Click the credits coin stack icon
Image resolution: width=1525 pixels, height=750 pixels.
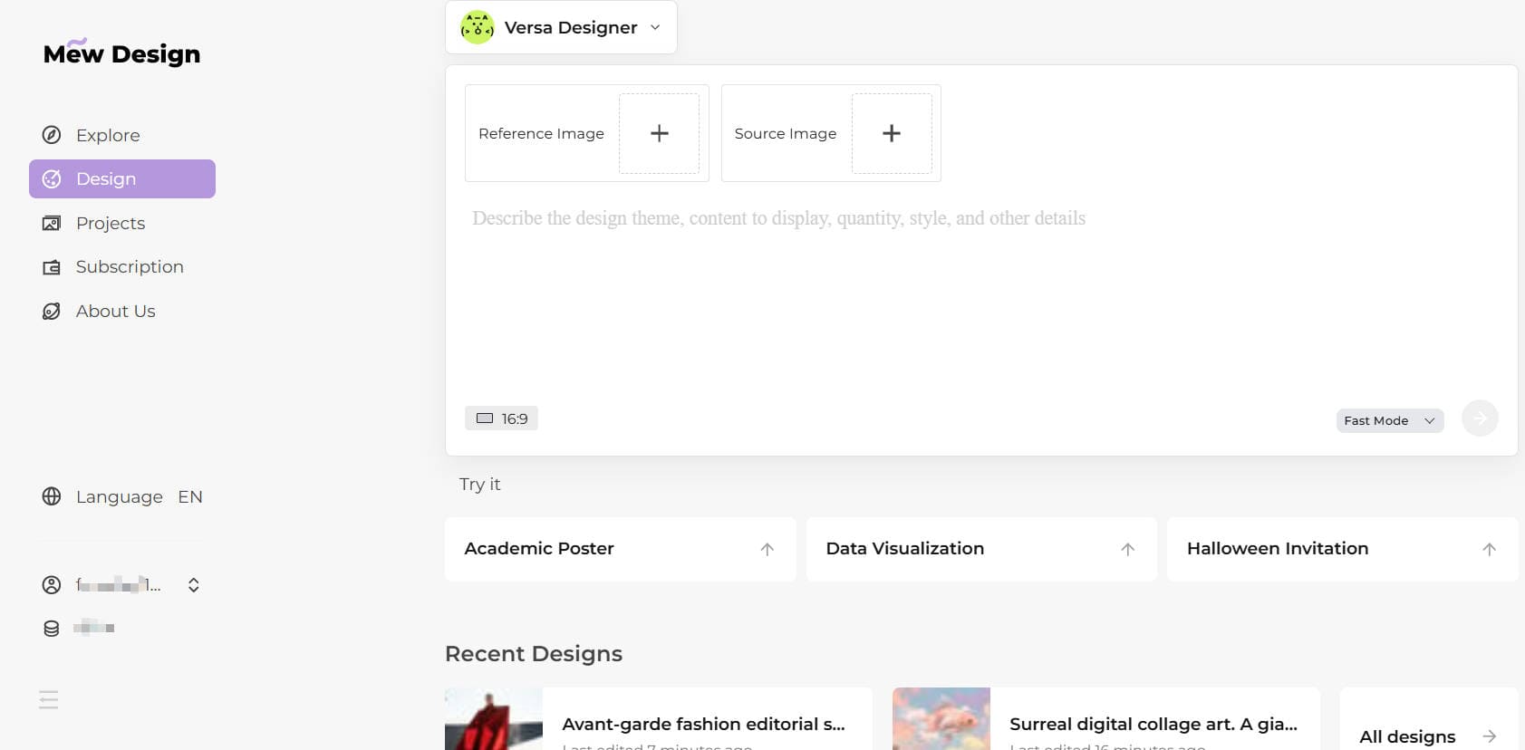coord(52,629)
